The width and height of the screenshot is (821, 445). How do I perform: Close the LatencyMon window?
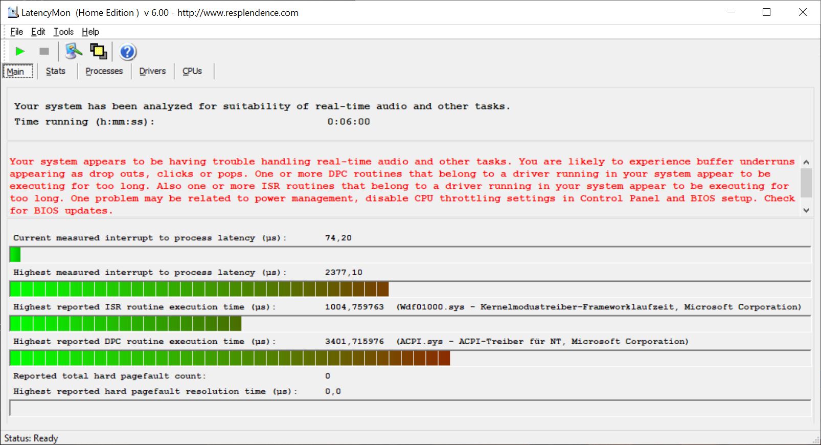pos(802,12)
